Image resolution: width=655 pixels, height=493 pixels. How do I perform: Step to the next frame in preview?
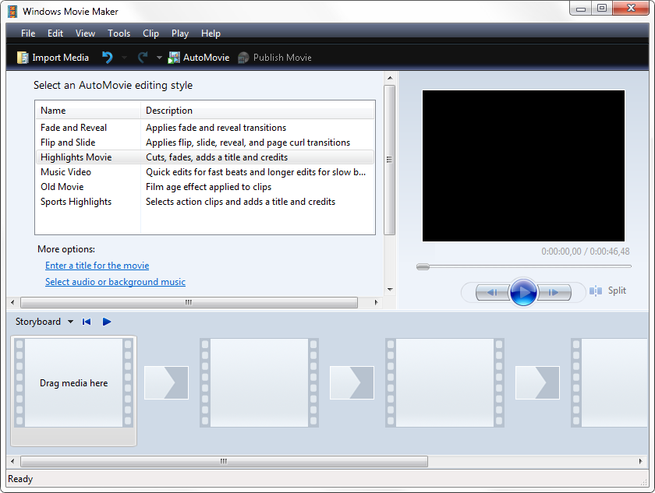coord(554,292)
